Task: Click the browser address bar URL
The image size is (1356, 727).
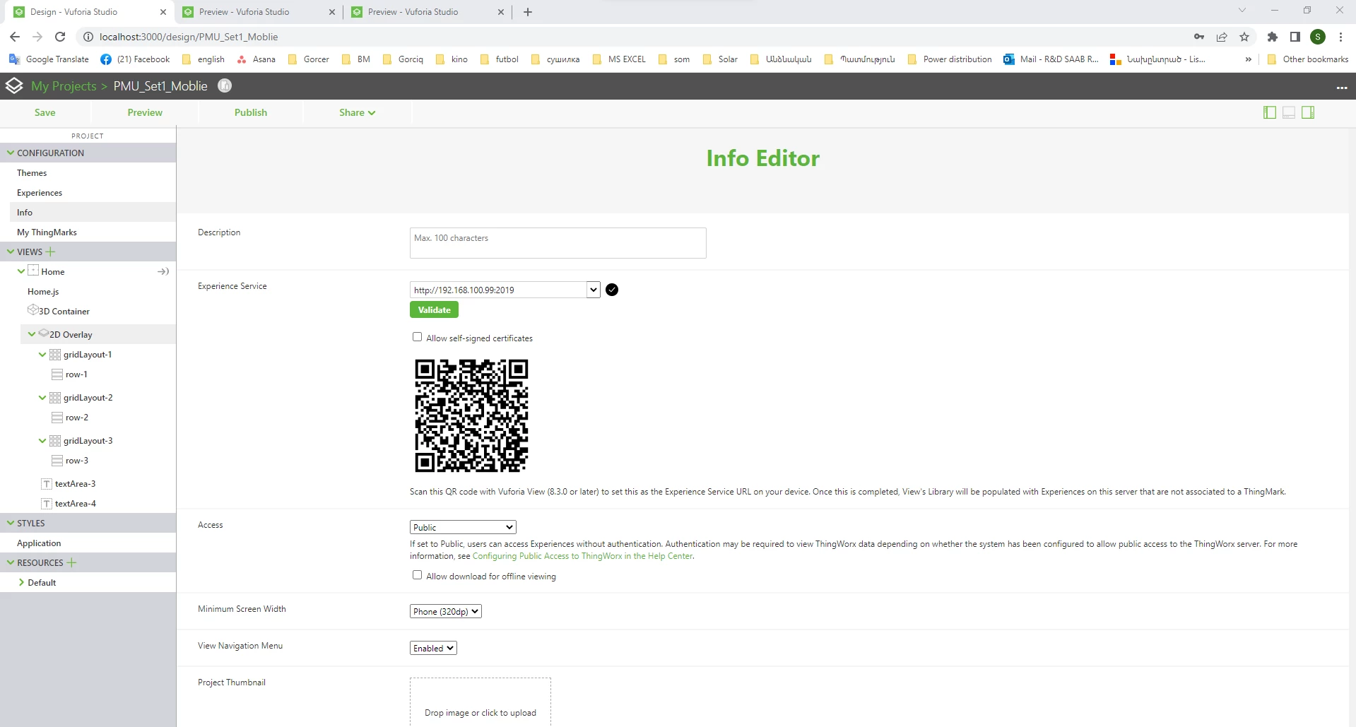Action: tap(189, 37)
